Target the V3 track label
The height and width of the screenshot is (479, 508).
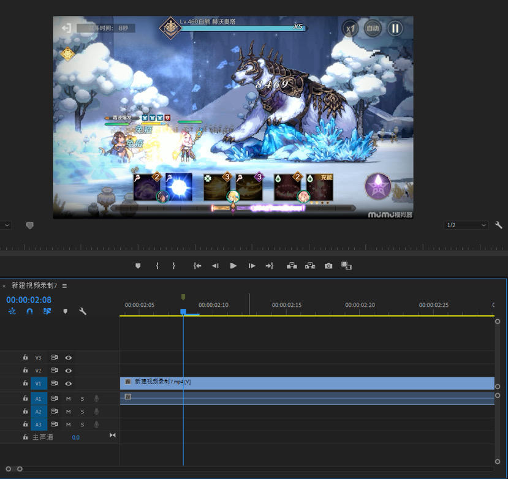(x=39, y=358)
